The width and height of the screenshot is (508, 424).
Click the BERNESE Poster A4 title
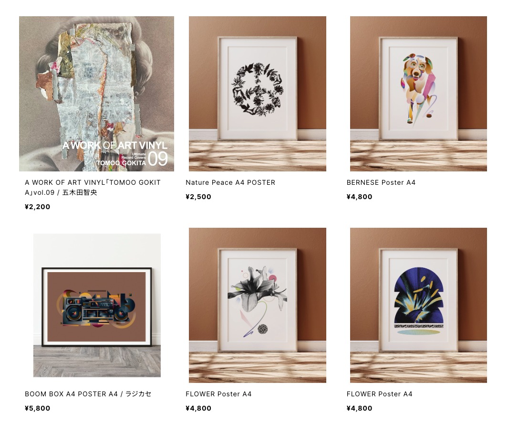pyautogui.click(x=381, y=182)
